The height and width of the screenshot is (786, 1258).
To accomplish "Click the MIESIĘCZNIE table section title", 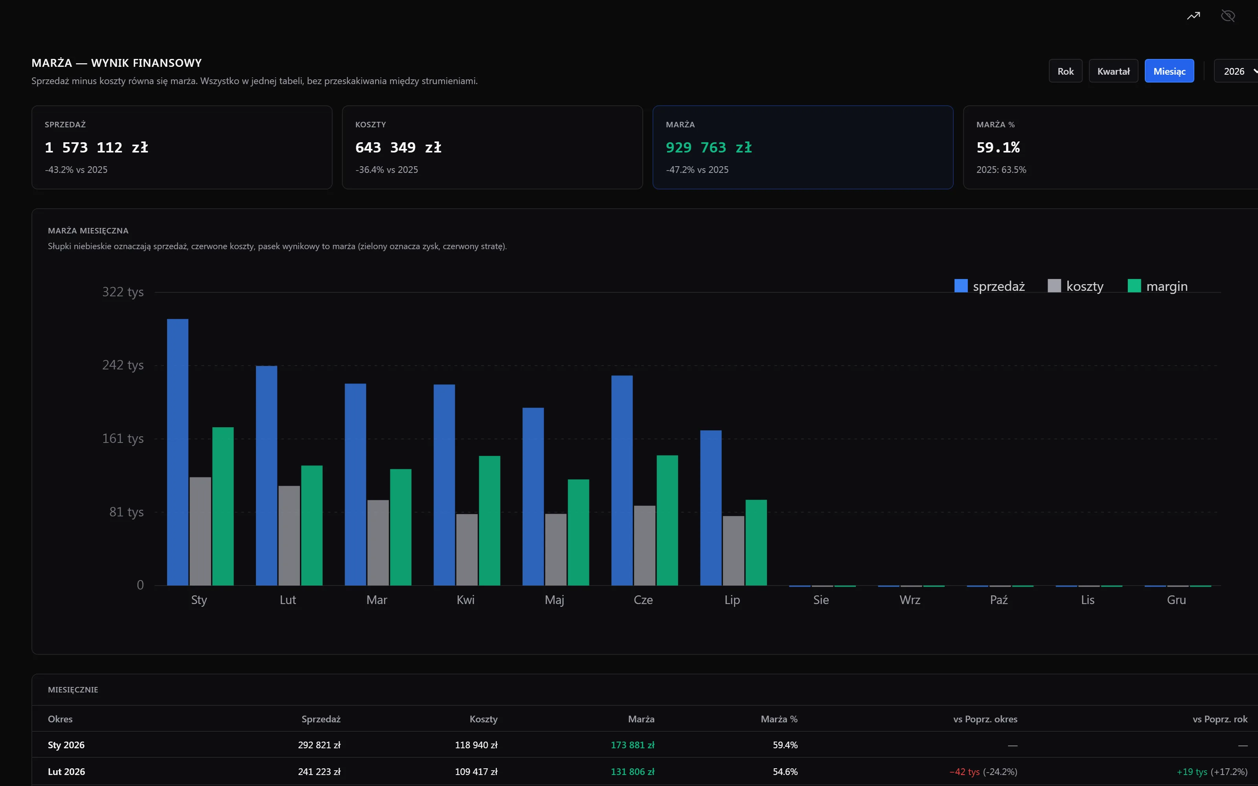I will coord(73,689).
